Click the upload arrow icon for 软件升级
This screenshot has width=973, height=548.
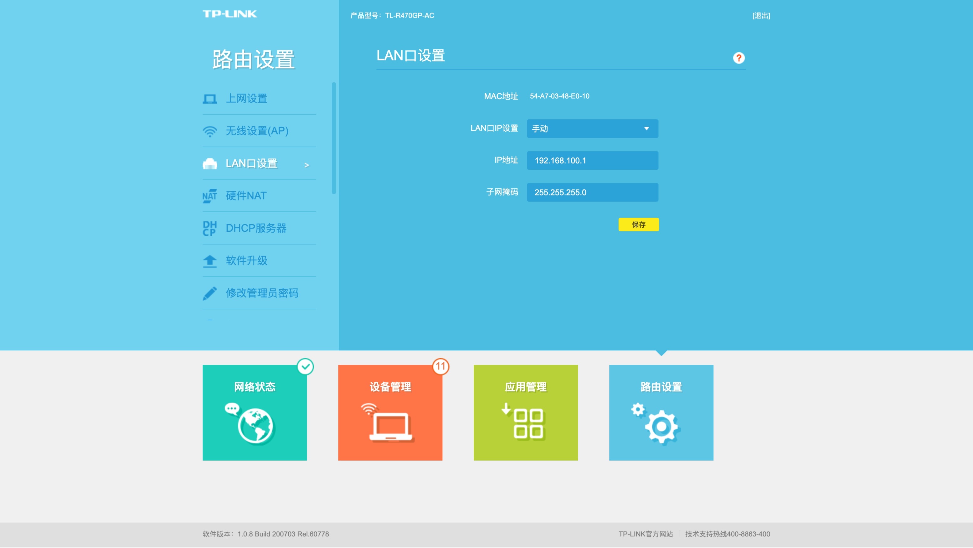[x=210, y=261]
